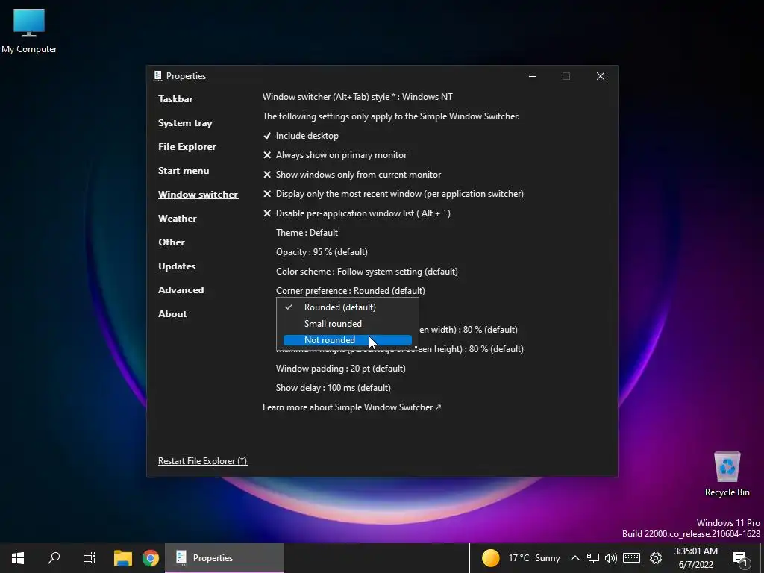Switch to the Taskbar section
The width and height of the screenshot is (764, 573).
point(175,99)
